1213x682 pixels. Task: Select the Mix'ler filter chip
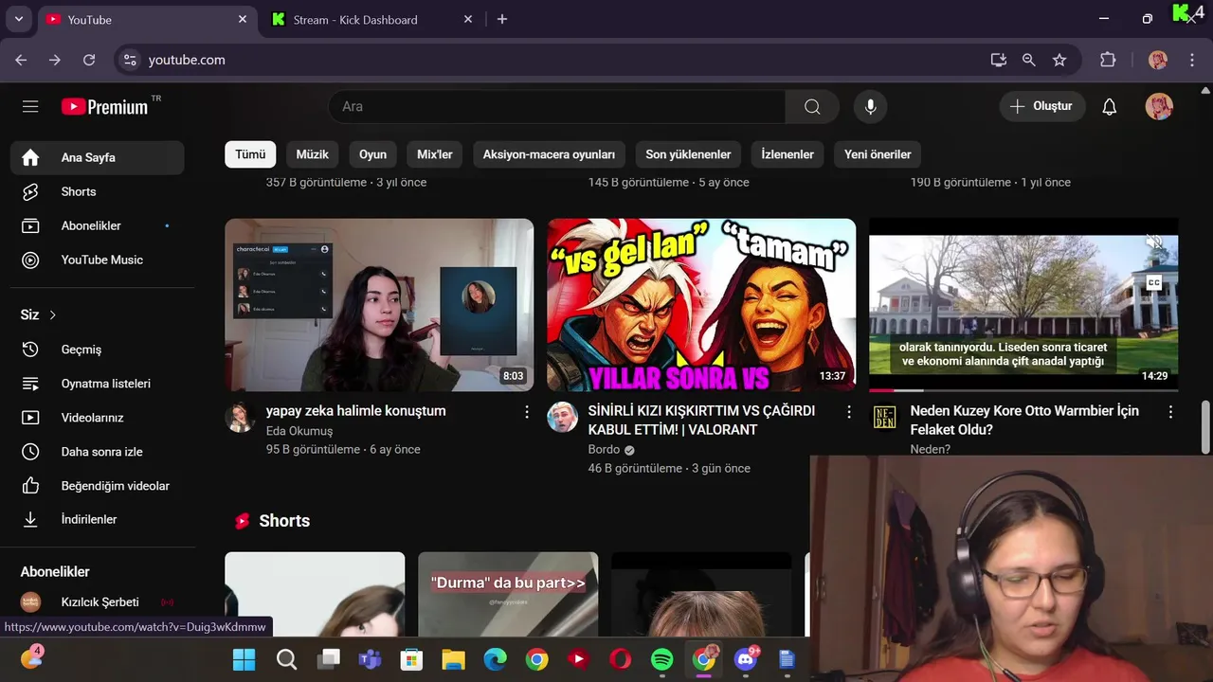pyautogui.click(x=435, y=154)
